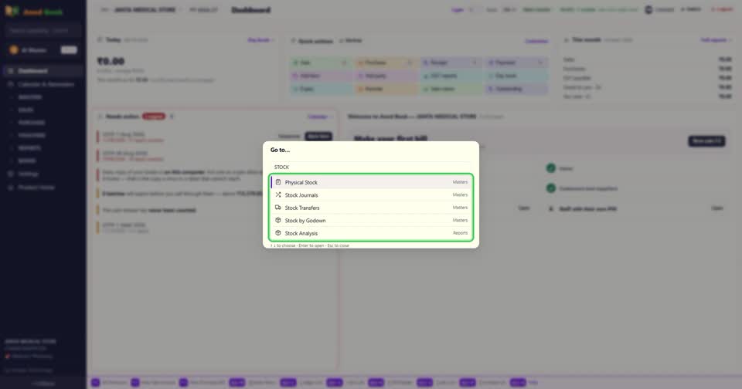Screen dimensions: 742x389
Task: Open Physical Stock from Go to results
Action: [x=371, y=182]
